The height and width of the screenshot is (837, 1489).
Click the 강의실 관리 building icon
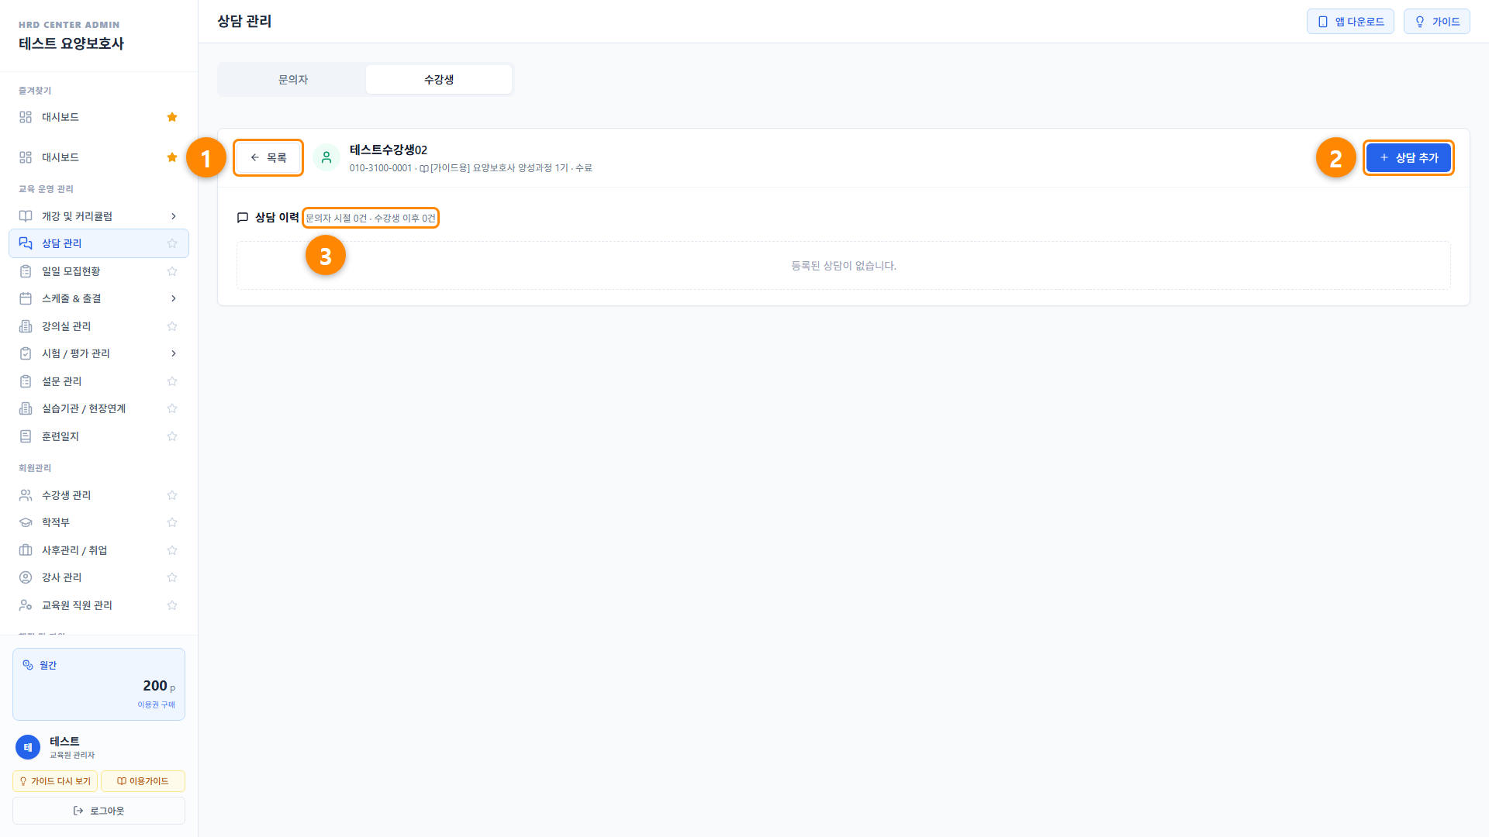(x=26, y=326)
